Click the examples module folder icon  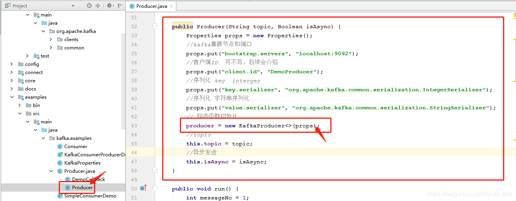coord(20,97)
